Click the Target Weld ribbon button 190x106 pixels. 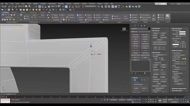(x=105, y=20)
